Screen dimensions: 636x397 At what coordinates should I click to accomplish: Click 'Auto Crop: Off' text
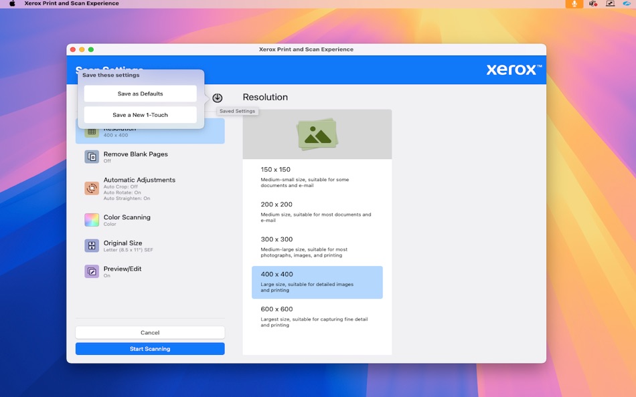(x=121, y=186)
